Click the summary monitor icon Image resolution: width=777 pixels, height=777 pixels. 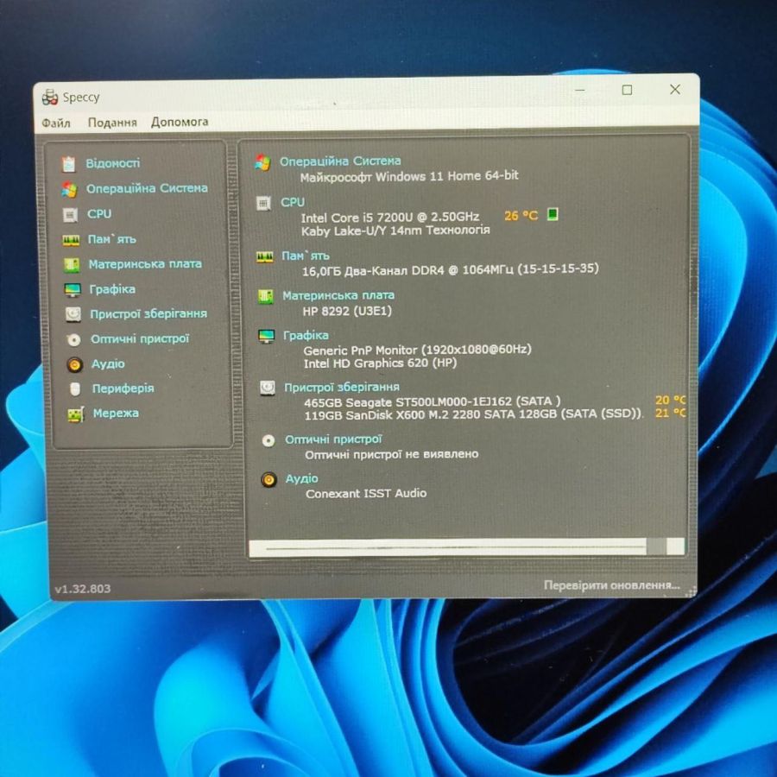click(x=267, y=336)
